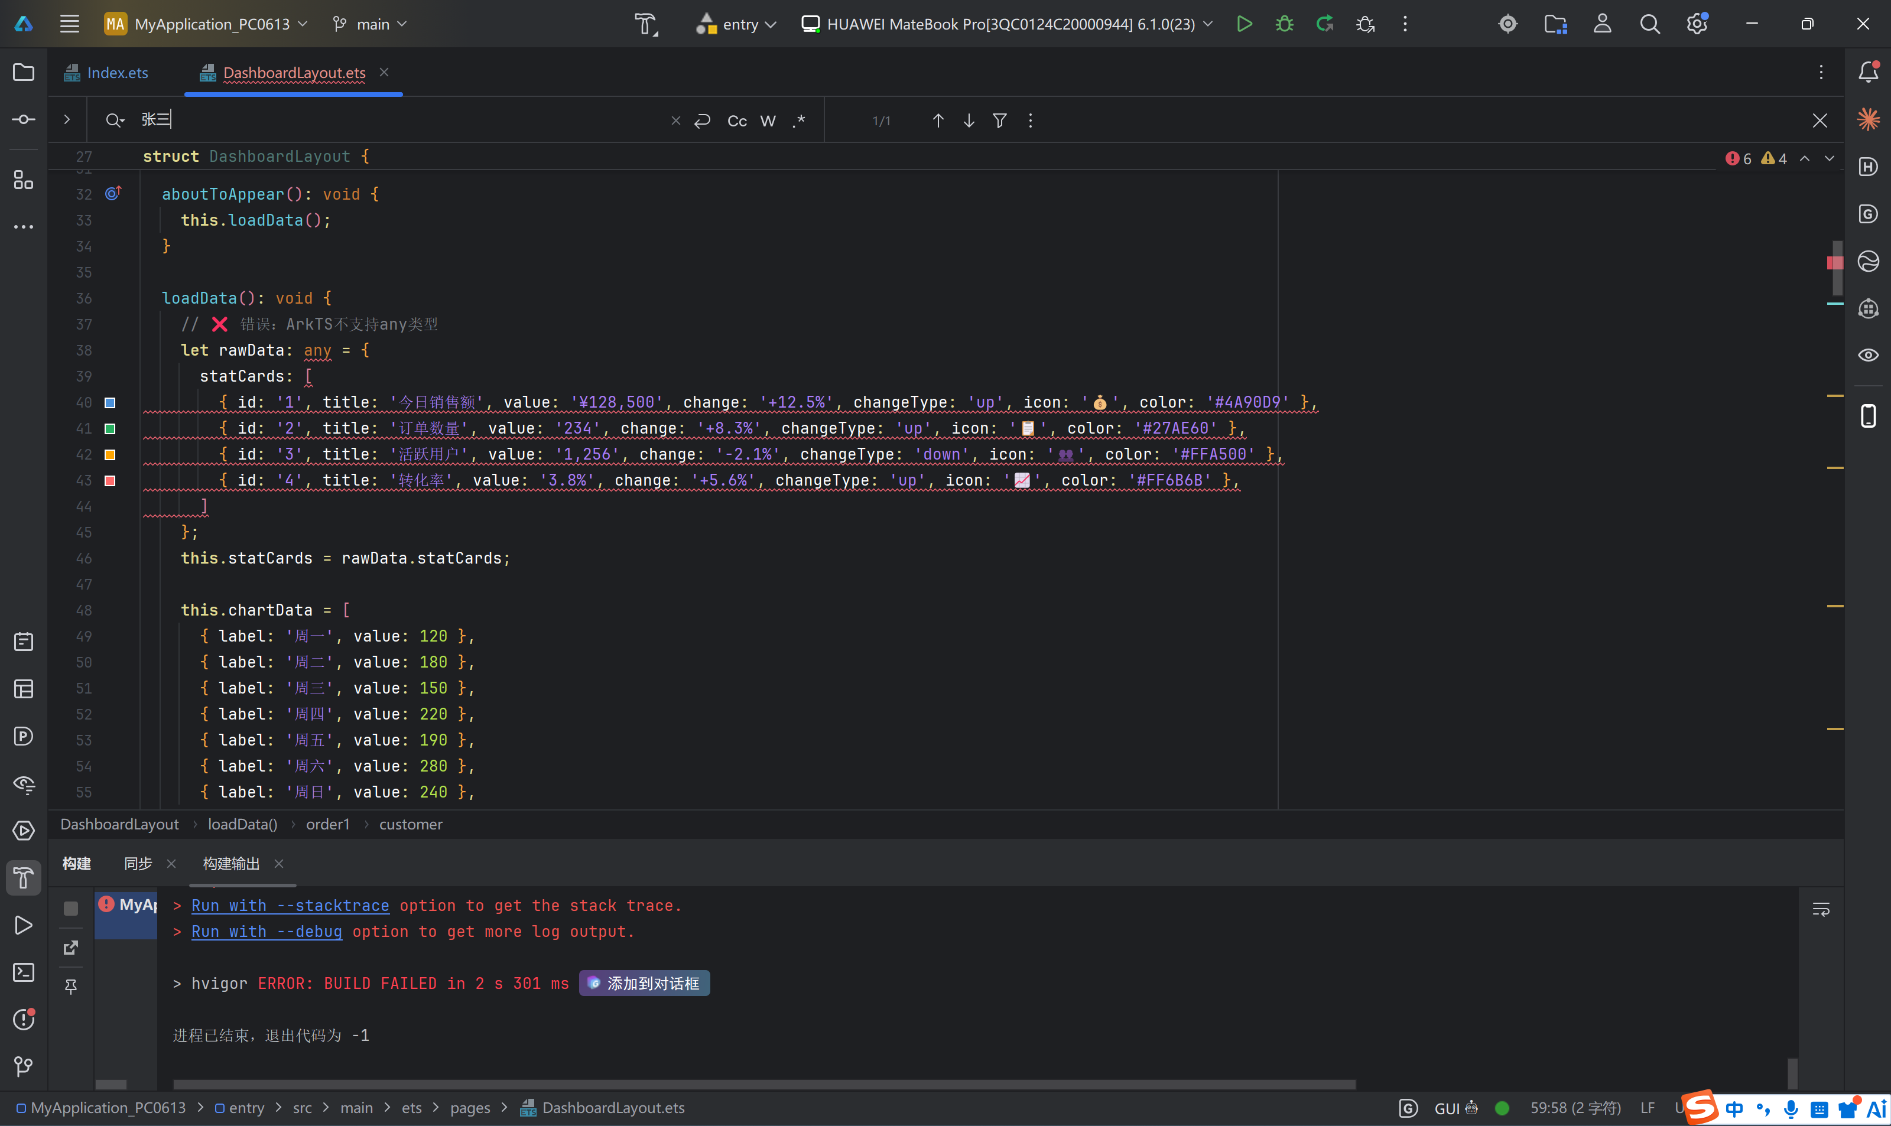Toggle the search results filter funnel

pyautogui.click(x=999, y=121)
